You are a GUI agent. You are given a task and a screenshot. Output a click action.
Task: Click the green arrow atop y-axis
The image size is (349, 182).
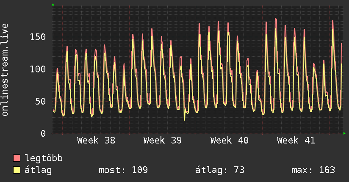tap(53, 5)
